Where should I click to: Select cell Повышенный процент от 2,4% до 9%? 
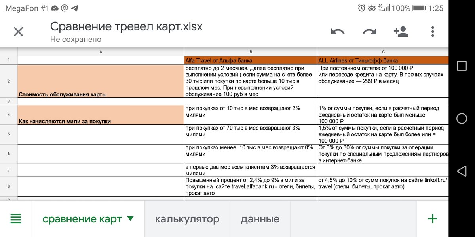tap(251, 186)
